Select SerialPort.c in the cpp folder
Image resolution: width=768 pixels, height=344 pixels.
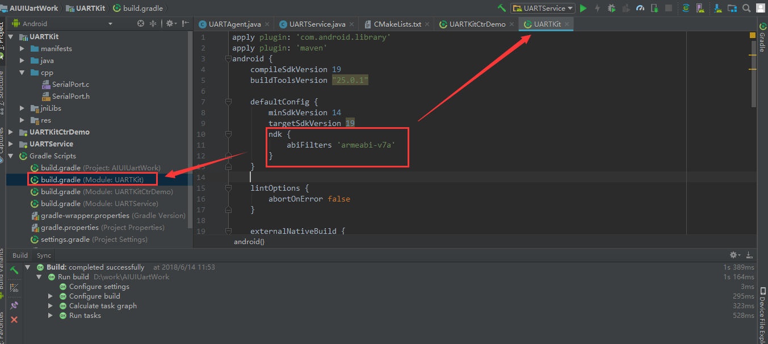[70, 85]
